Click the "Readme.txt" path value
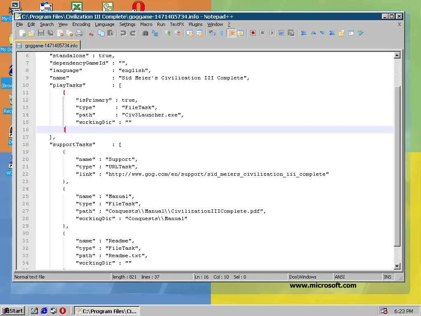Image resolution: width=421 pixels, height=316 pixels. 125,256
